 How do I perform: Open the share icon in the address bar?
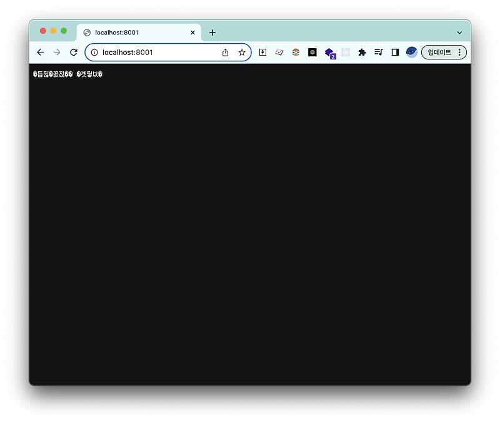point(225,53)
